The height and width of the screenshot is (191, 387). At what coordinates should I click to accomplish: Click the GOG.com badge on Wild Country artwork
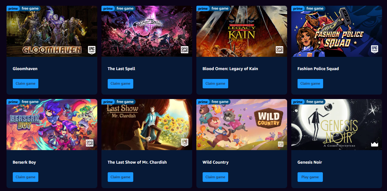coord(281,144)
